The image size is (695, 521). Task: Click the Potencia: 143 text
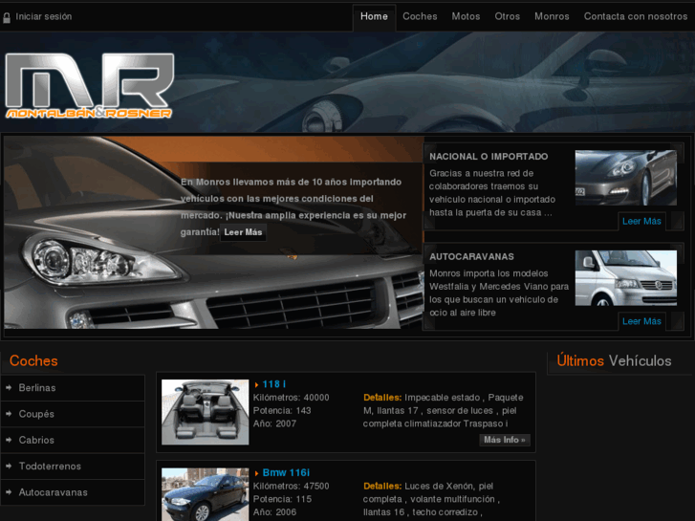[282, 411]
